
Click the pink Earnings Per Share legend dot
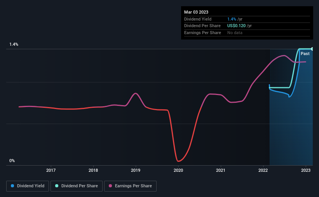pyautogui.click(x=110, y=186)
